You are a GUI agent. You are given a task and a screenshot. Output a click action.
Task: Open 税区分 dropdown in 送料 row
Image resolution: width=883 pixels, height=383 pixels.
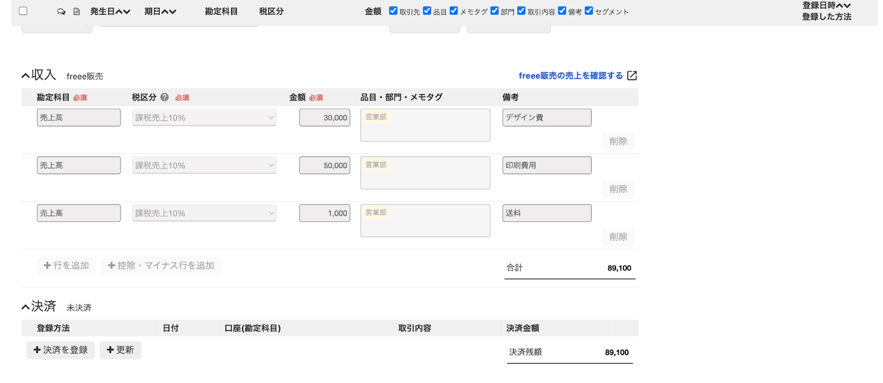[x=204, y=213]
